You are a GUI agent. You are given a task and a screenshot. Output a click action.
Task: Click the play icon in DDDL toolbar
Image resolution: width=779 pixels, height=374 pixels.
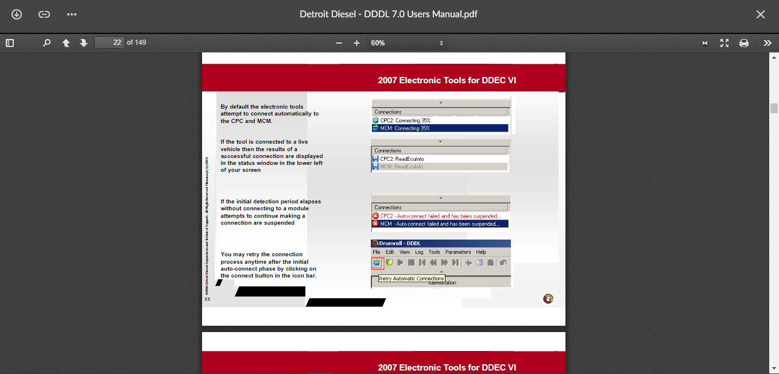pos(400,263)
